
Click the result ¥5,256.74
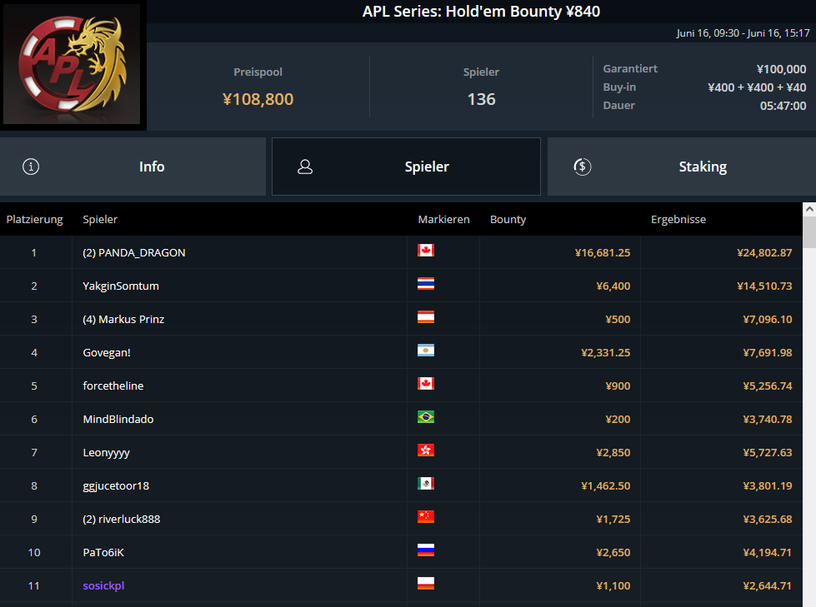768,386
